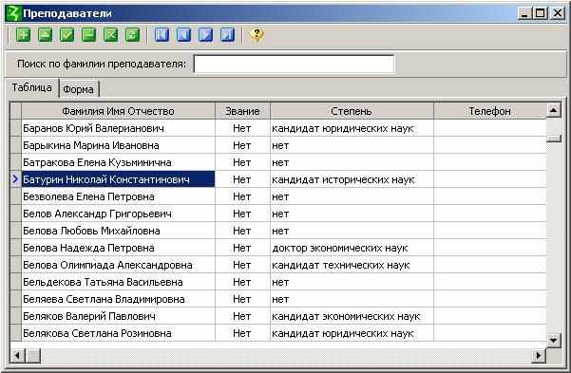Click horizontal scrollbar right arrow
This screenshot has width=571, height=373.
[x=539, y=356]
